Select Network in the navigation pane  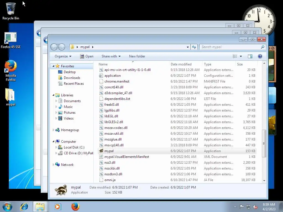[67, 165]
